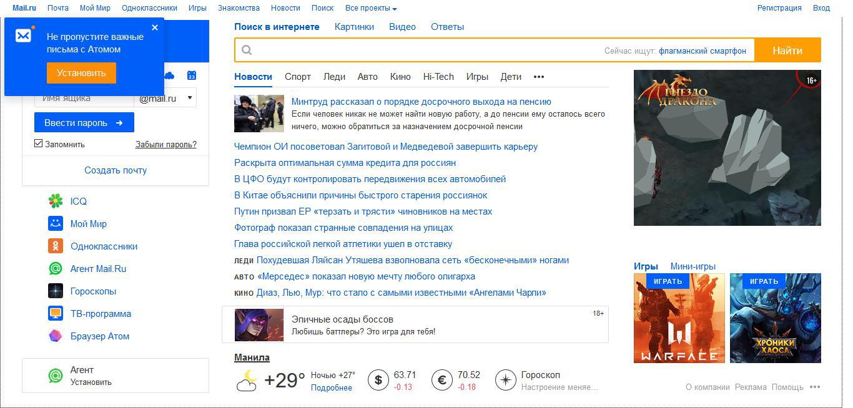Uncheck the Запомнить checkbox
This screenshot has height=408, width=853.
pyautogui.click(x=38, y=143)
